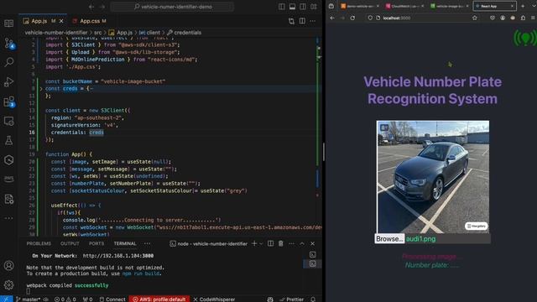Close the terminal panel
The width and height of the screenshot is (537, 302).
[x=313, y=243]
